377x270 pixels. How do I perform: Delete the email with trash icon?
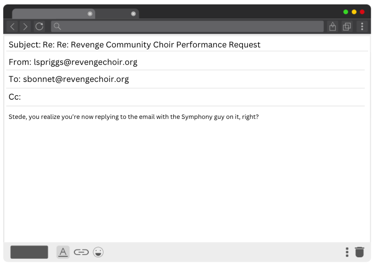click(x=359, y=252)
